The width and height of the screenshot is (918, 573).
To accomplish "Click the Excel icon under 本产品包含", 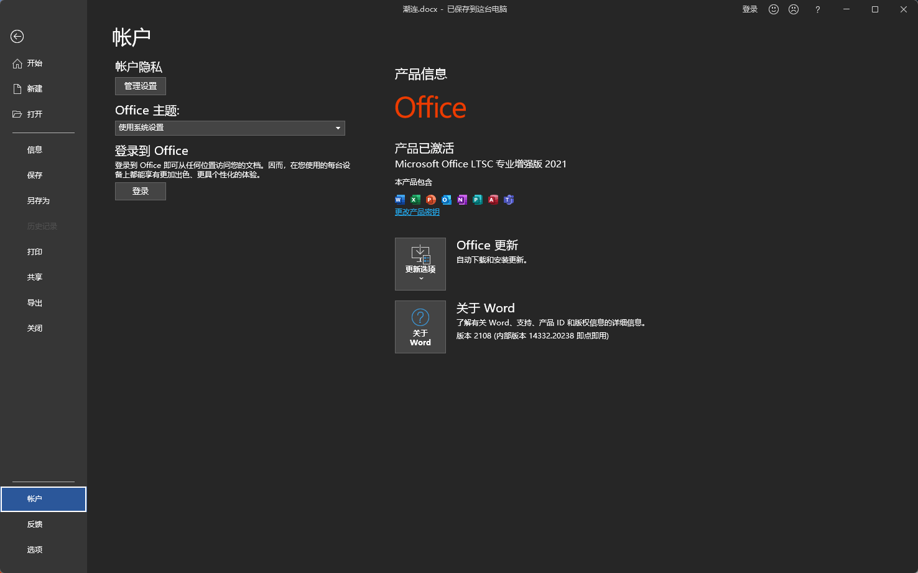I will 415,200.
